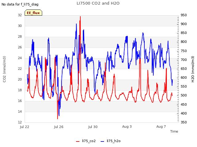
Task: Click the highest blue H2O peak near 900
Action: [76, 24]
